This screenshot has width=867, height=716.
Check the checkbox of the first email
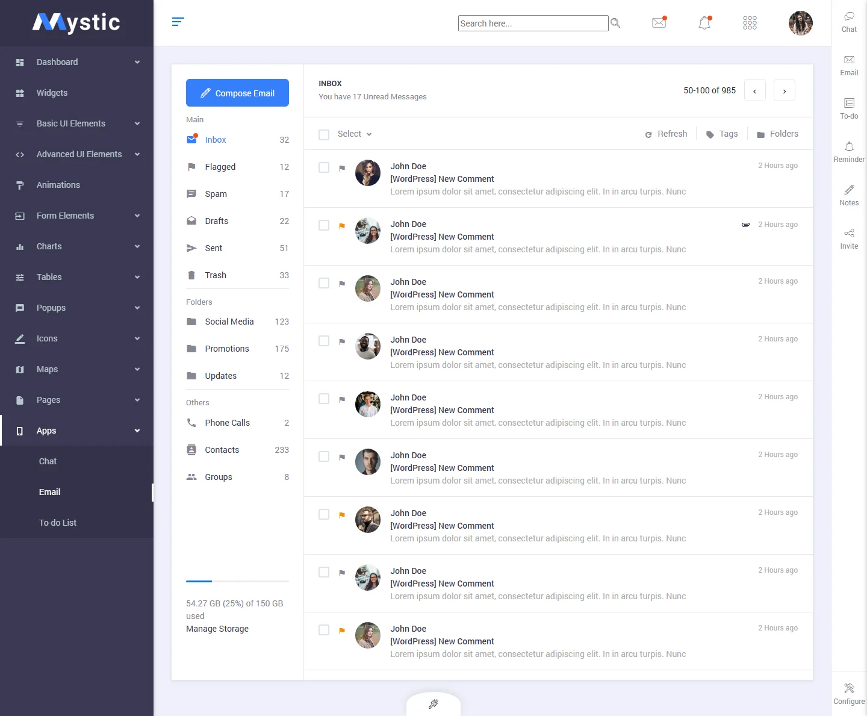324,167
